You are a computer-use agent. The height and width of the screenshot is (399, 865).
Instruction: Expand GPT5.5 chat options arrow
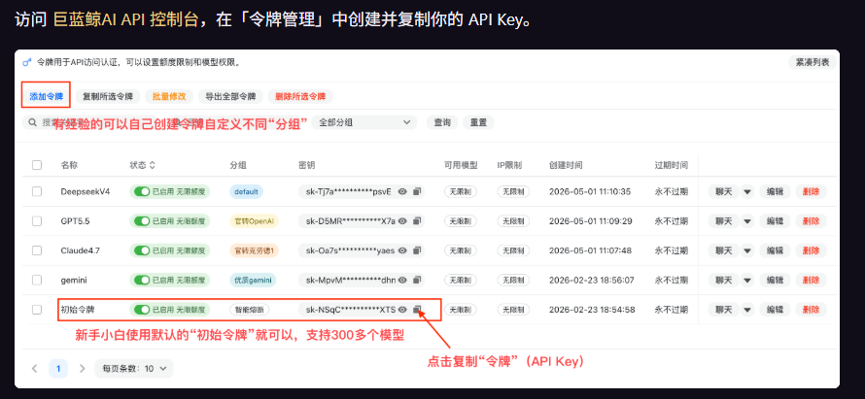point(747,221)
